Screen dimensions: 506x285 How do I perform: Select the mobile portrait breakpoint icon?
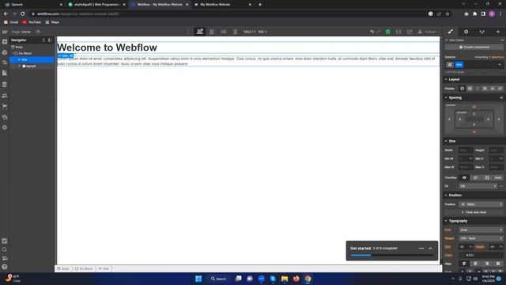236,32
